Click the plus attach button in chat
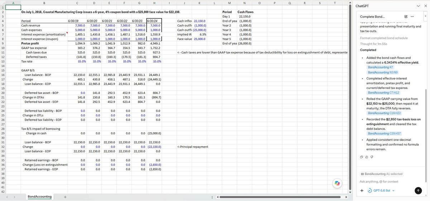Screen dimensions: 430x201 coord(362,190)
